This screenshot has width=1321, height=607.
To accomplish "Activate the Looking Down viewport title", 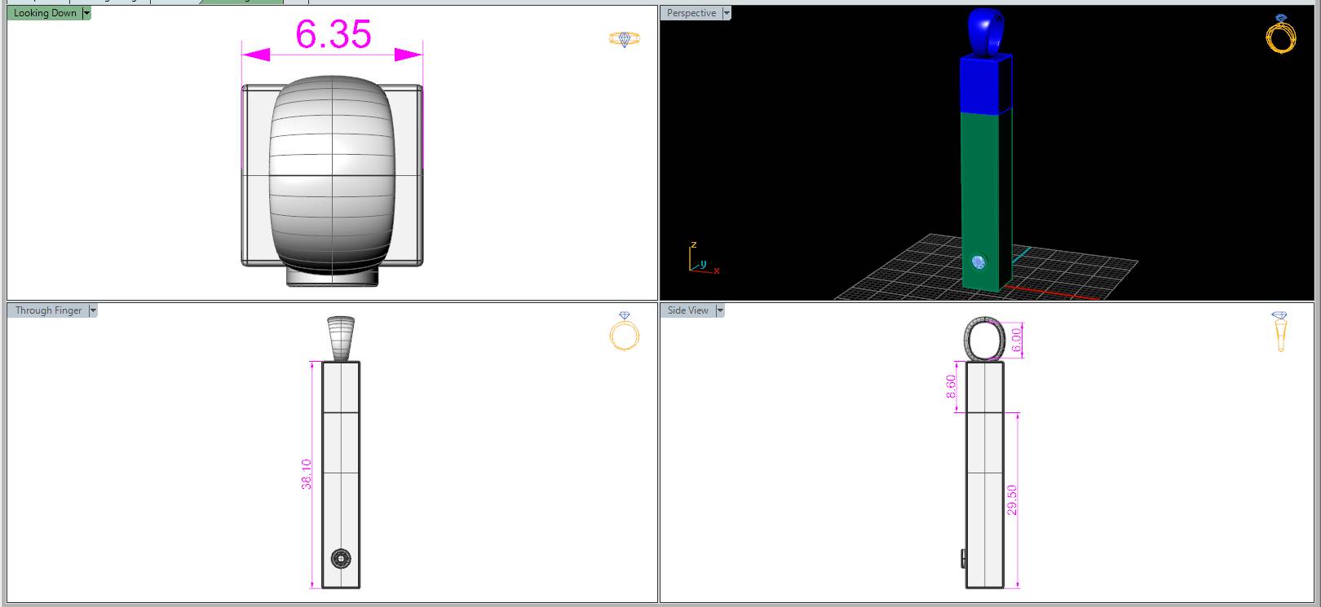I will (45, 13).
